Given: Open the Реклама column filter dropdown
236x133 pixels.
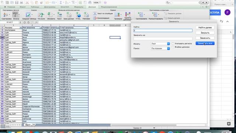Looking at the screenshot, I should [x=21, y=28].
